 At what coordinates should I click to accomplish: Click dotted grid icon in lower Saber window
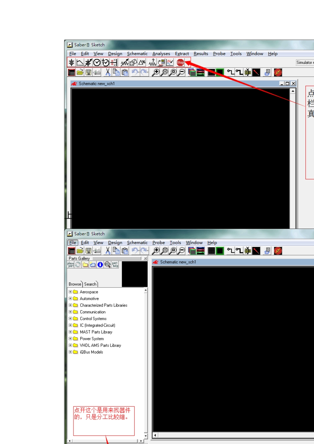[x=211, y=251]
